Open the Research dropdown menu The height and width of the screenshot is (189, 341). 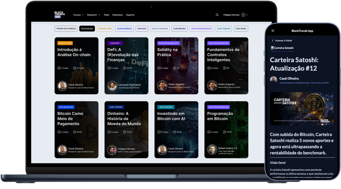tap(93, 15)
